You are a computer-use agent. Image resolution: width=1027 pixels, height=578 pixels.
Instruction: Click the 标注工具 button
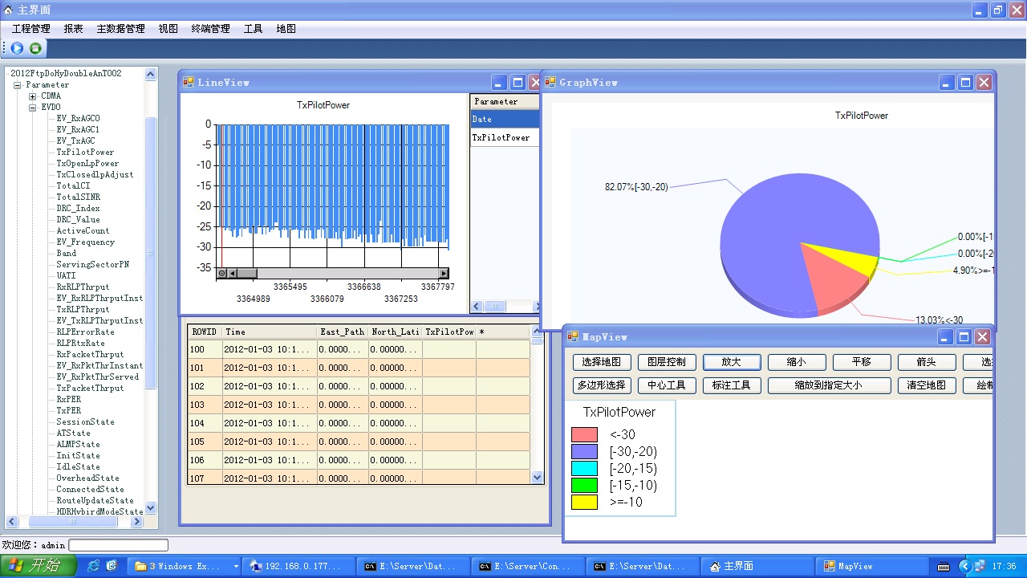click(x=732, y=385)
